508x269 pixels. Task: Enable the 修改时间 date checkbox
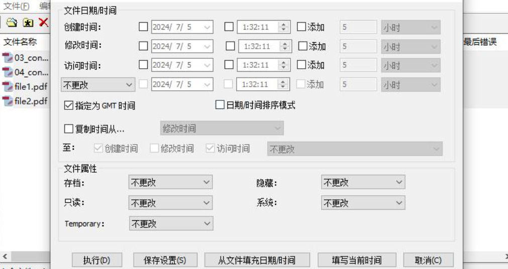pyautogui.click(x=143, y=46)
